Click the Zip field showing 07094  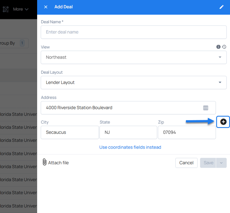(186, 132)
